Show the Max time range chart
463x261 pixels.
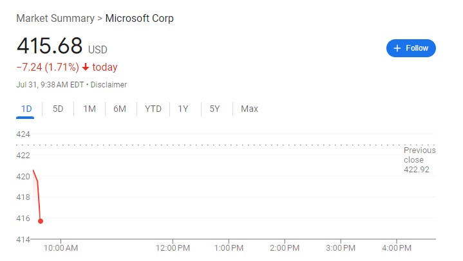point(249,109)
